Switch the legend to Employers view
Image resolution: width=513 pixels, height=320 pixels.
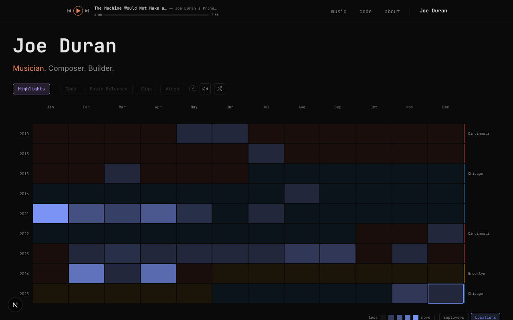454,317
